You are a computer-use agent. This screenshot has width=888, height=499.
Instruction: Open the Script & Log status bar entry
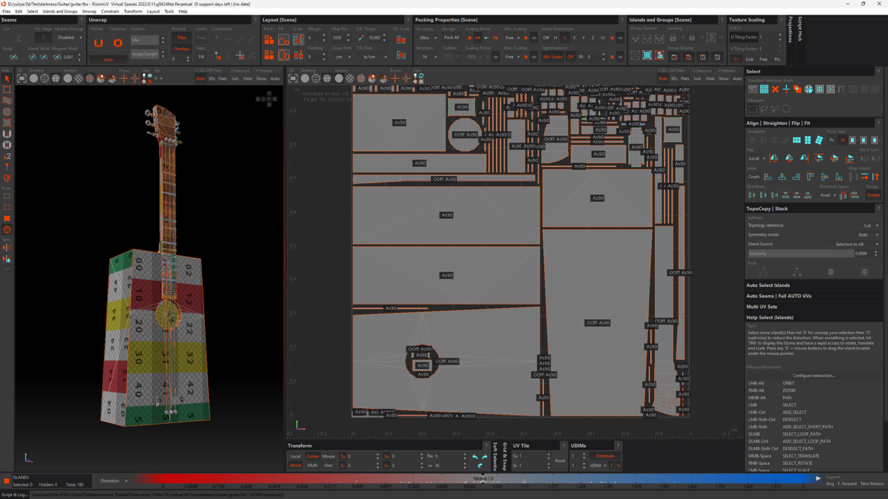coord(14,495)
